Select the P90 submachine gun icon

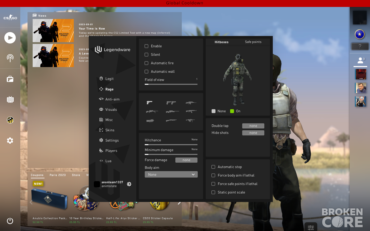150,120
